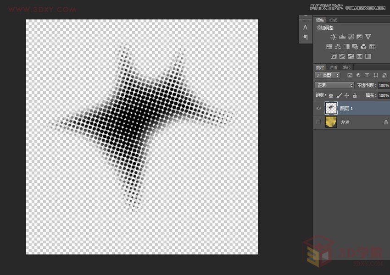The image size is (390, 275).
Task: Hide 图层 1 layer visibility
Action: coord(318,108)
